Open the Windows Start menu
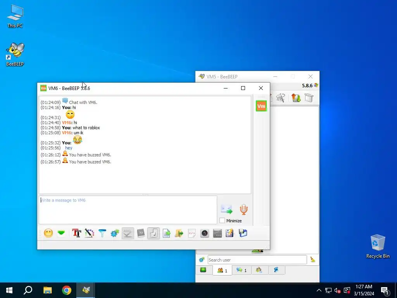The height and width of the screenshot is (298, 397). coord(9,290)
